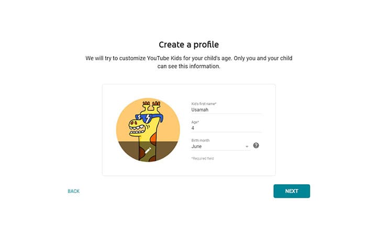
Task: Open the dropdown showing June
Action: [x=220, y=147]
